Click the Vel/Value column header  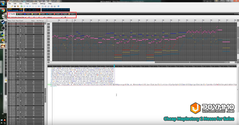coord(40,21)
